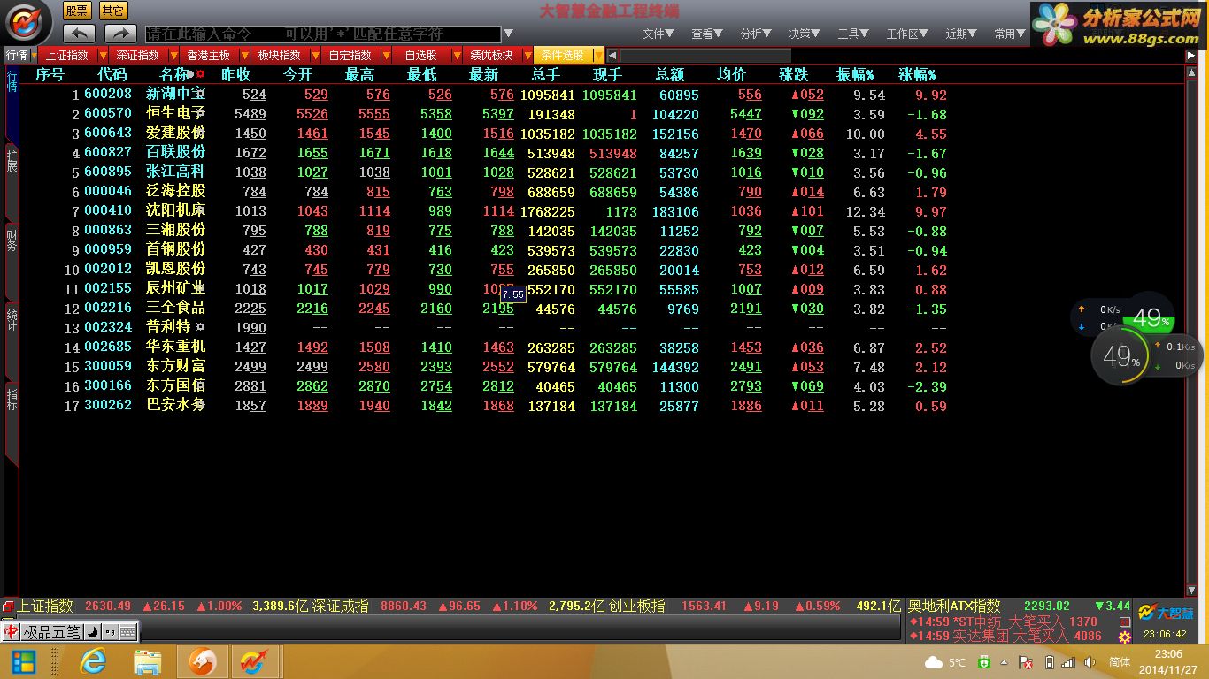Open the 文件 menu
Image resolution: width=1209 pixels, height=679 pixels.
pos(658,34)
